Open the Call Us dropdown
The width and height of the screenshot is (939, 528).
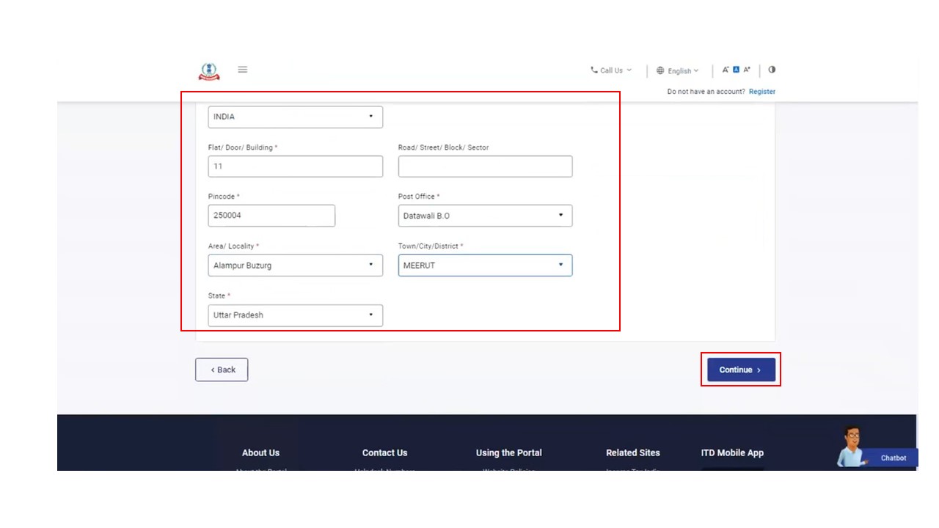coord(611,70)
